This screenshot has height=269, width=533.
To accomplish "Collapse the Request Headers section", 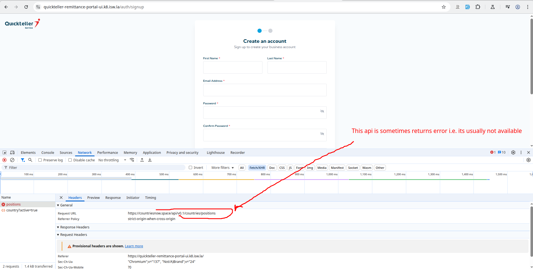I will (58, 235).
